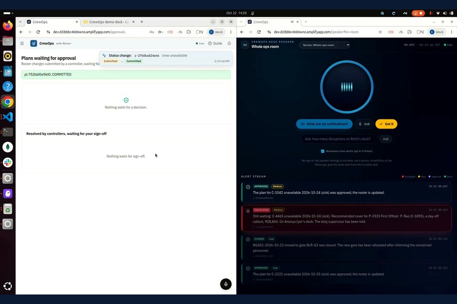Click the left browser address bar URL
The width and height of the screenshot is (457, 304).
[89, 32]
